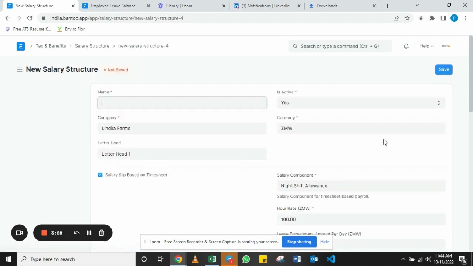Open the Windows Start menu
Image resolution: width=473 pixels, height=266 pixels.
pyautogui.click(x=8, y=259)
